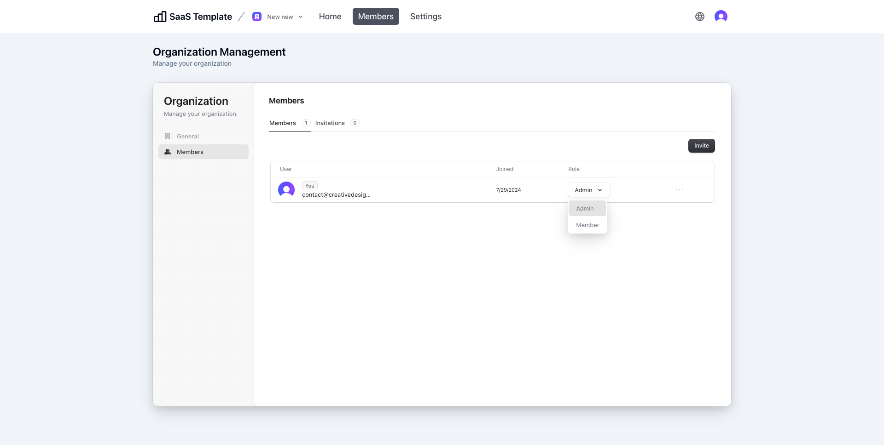Click the SaaS Template logo icon
This screenshot has width=884, height=445.
point(159,16)
